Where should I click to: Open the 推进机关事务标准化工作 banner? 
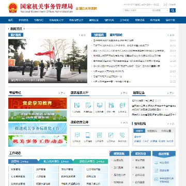(38, 128)
